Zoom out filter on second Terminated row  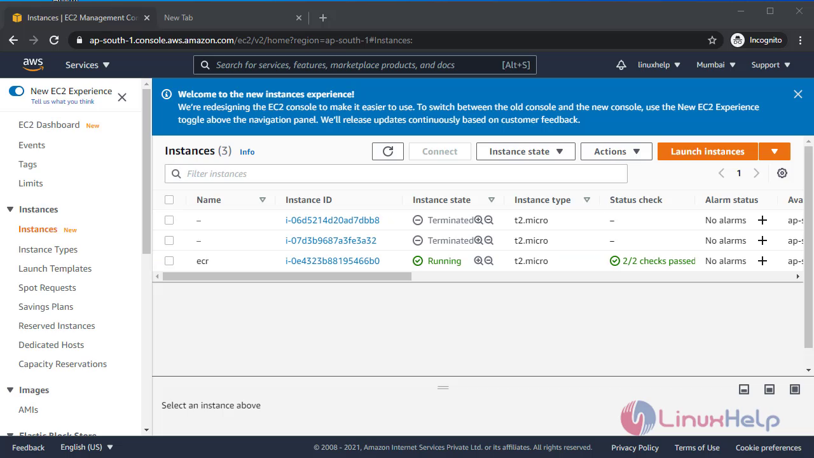489,240
